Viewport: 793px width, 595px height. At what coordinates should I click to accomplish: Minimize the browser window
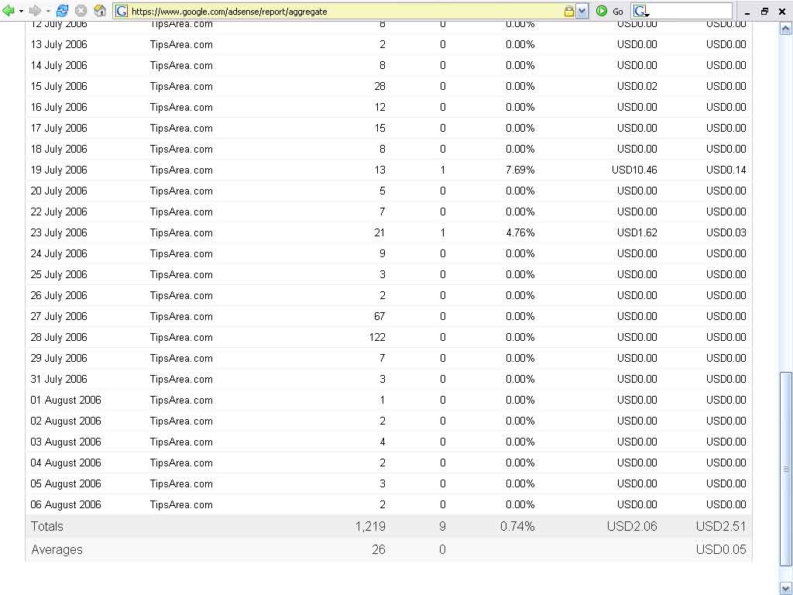747,12
